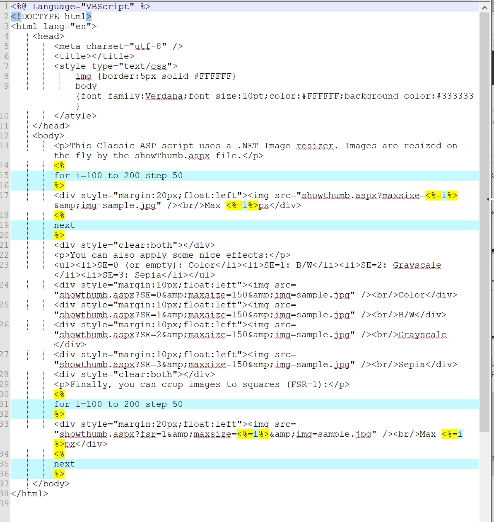Click the opening ASP tag on line 14

[59, 166]
